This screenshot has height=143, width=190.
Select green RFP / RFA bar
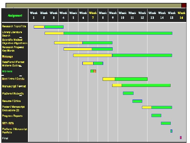click(x=166, y=123)
